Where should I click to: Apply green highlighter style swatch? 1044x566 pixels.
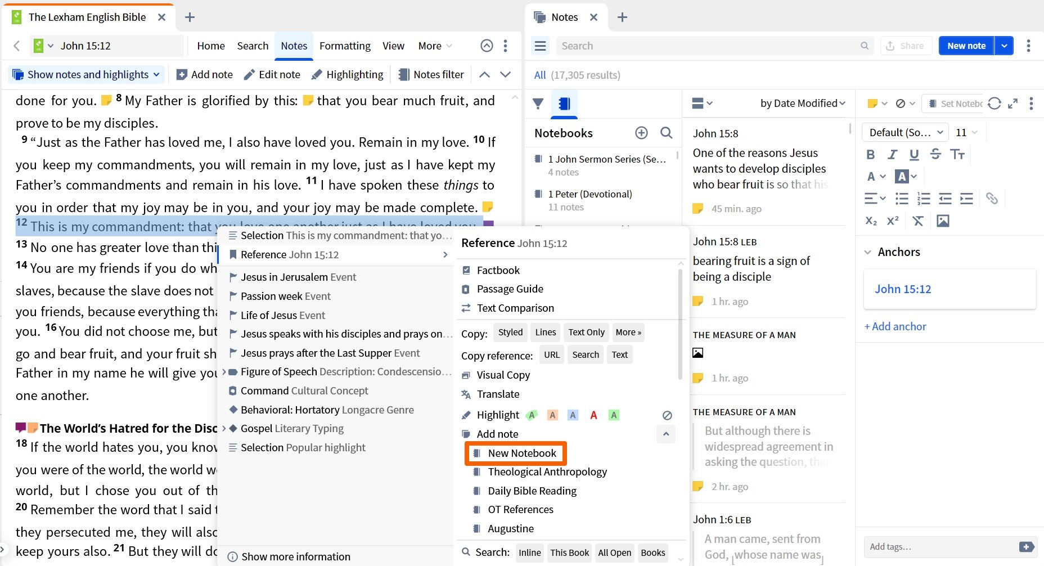click(532, 415)
